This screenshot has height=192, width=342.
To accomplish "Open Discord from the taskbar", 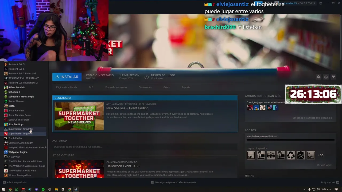I will (x=37, y=189).
